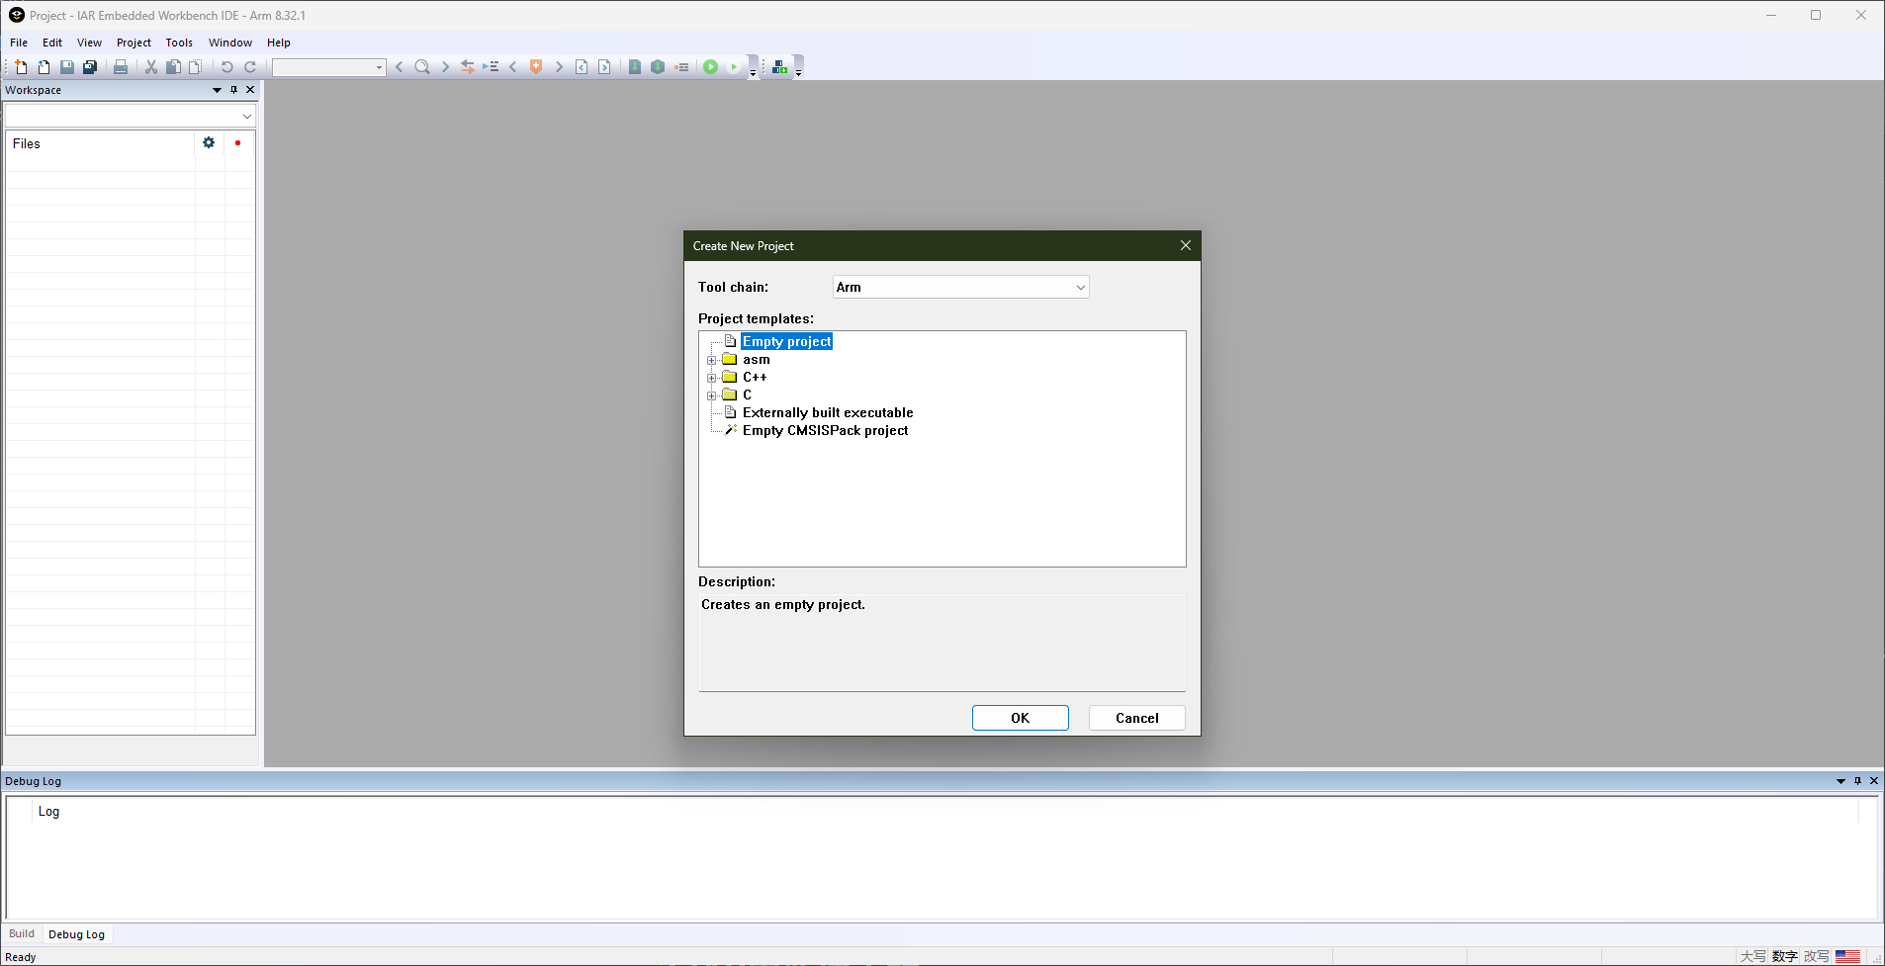Screen dimensions: 1885x966
Task: Click the Copy toolbar icon
Action: coord(173,67)
